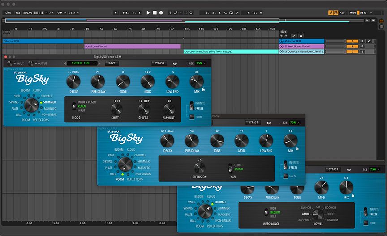Click the MIDI arrangement overdub plus icon

pos(170,13)
